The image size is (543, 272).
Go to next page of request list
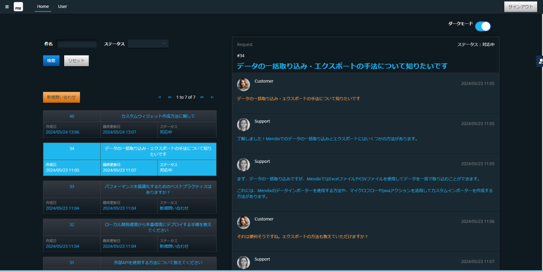point(202,97)
